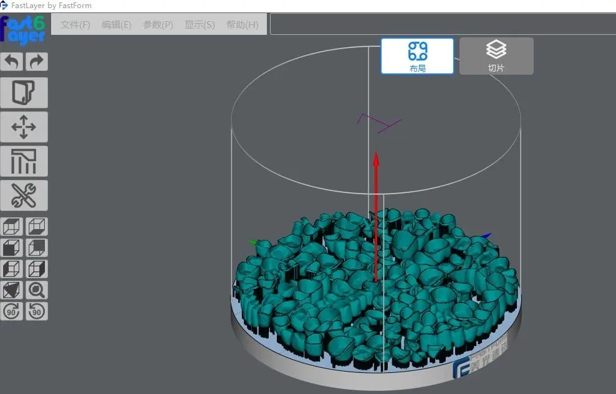This screenshot has height=394, width=616.
Task: Select the move arrows tool
Action: point(24,127)
